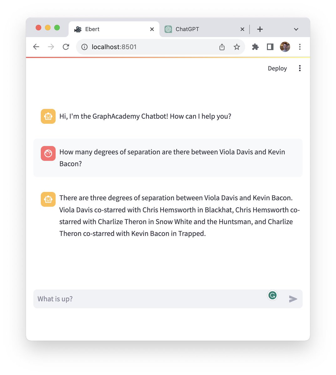This screenshot has width=336, height=375.
Task: Reload the localhost page
Action: 66,47
